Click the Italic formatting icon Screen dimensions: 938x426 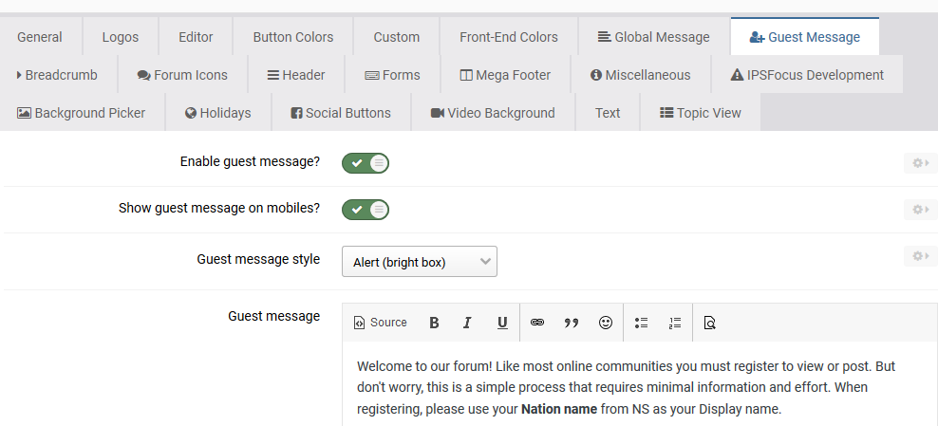point(467,323)
